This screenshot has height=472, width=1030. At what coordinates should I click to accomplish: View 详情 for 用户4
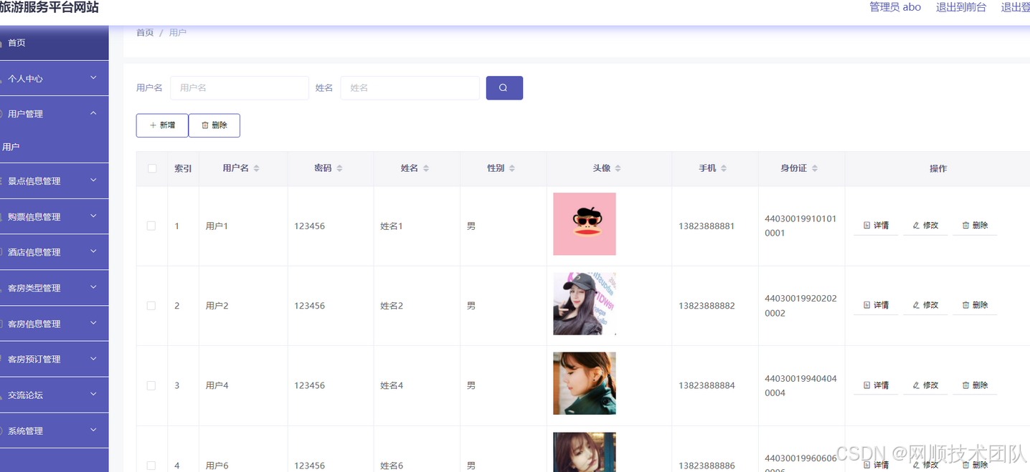876,385
